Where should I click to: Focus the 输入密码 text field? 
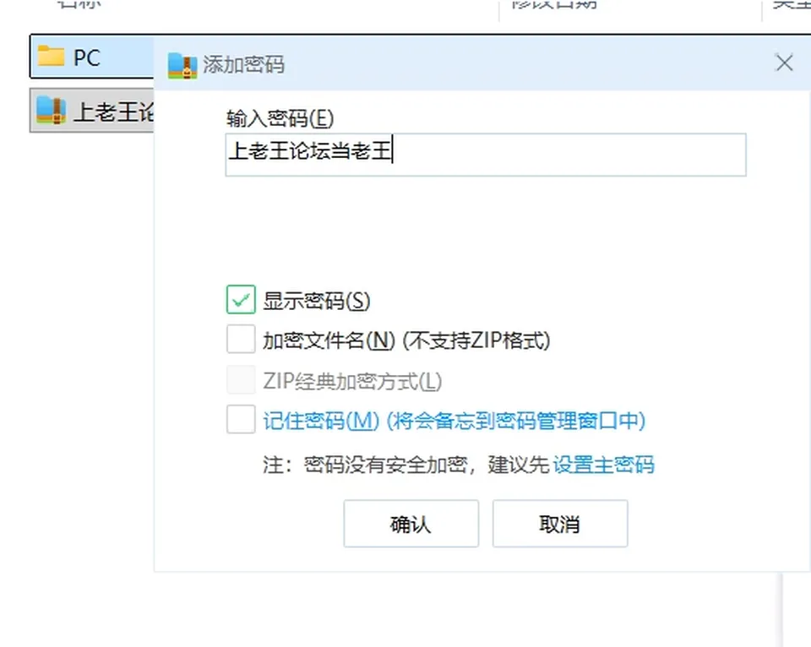click(x=486, y=155)
